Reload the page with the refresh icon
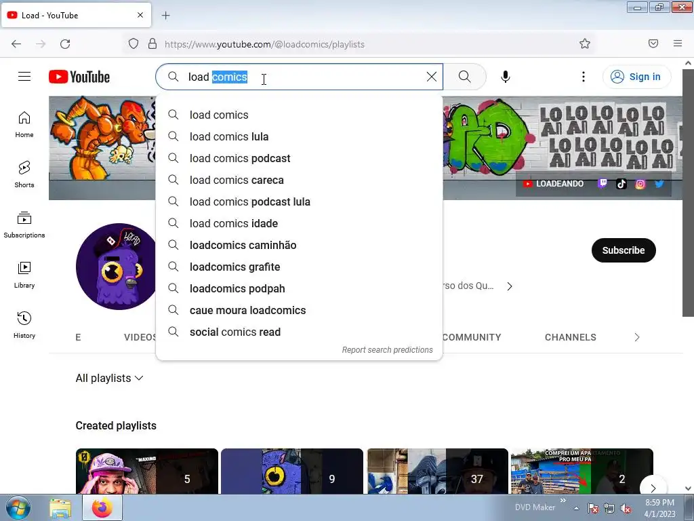This screenshot has height=521, width=694. tap(65, 43)
